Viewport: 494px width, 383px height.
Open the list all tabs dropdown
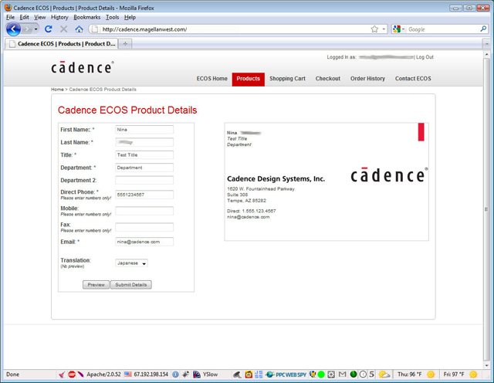pyautogui.click(x=486, y=44)
